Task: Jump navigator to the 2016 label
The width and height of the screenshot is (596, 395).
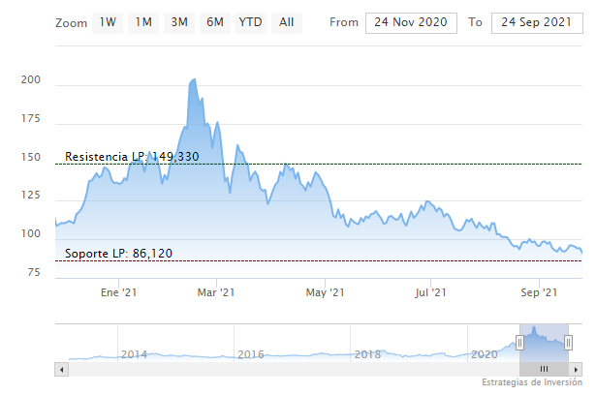Action: tap(251, 354)
